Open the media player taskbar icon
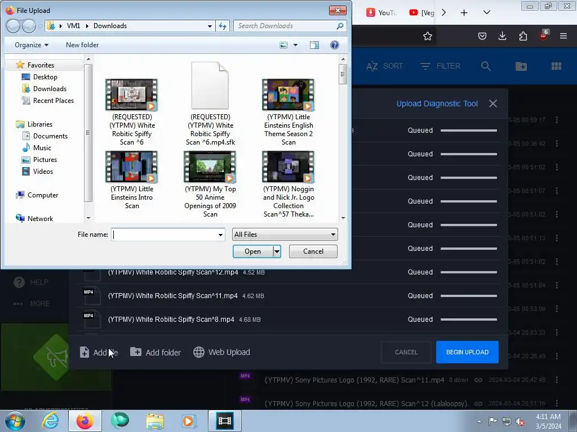 click(x=190, y=421)
